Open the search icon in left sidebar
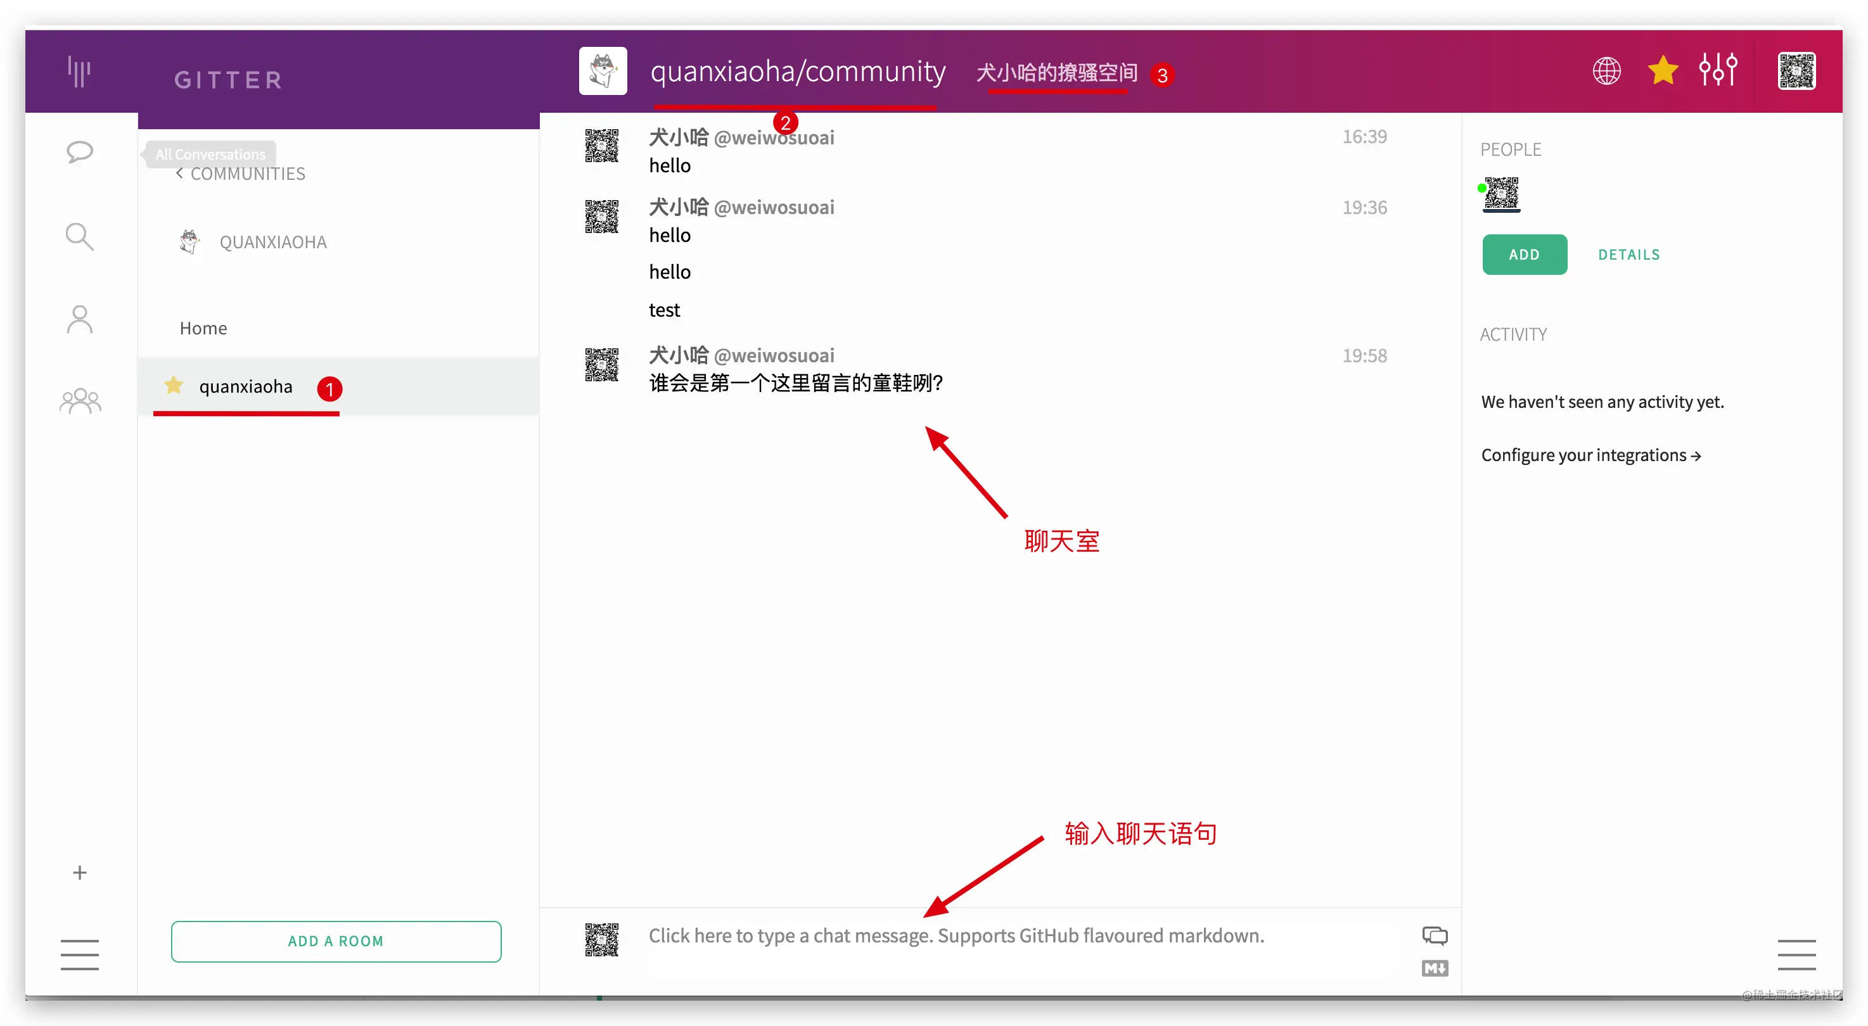Viewport: 1868px width, 1026px height. pos(80,236)
